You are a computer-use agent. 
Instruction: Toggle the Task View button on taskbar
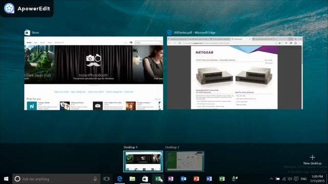pos(107,179)
